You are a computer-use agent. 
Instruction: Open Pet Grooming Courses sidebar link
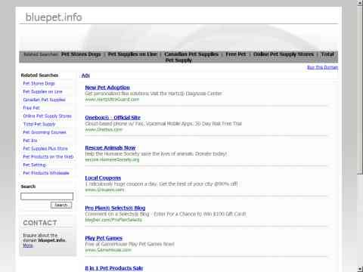(45, 132)
